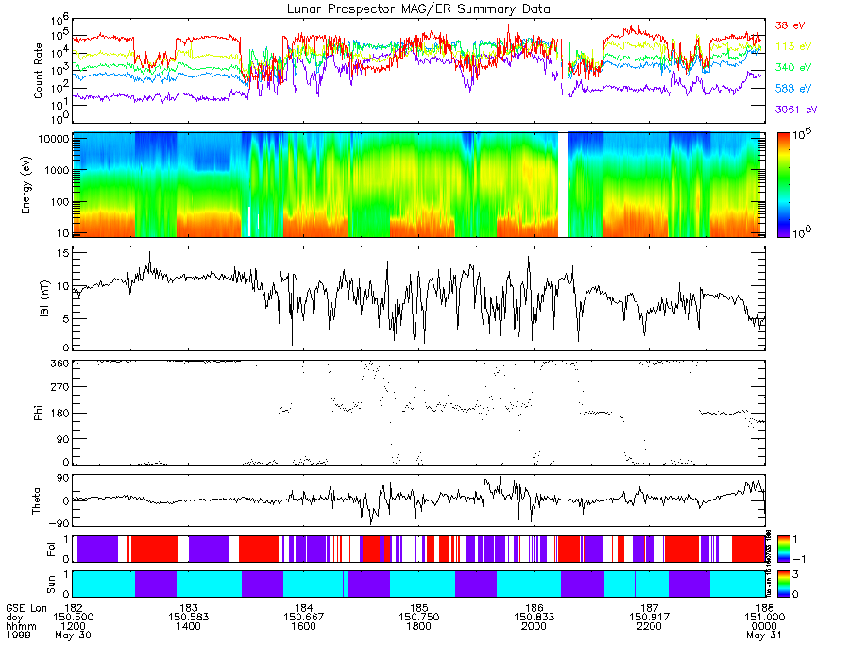Click the '10000' energy axis tick label

point(54,139)
